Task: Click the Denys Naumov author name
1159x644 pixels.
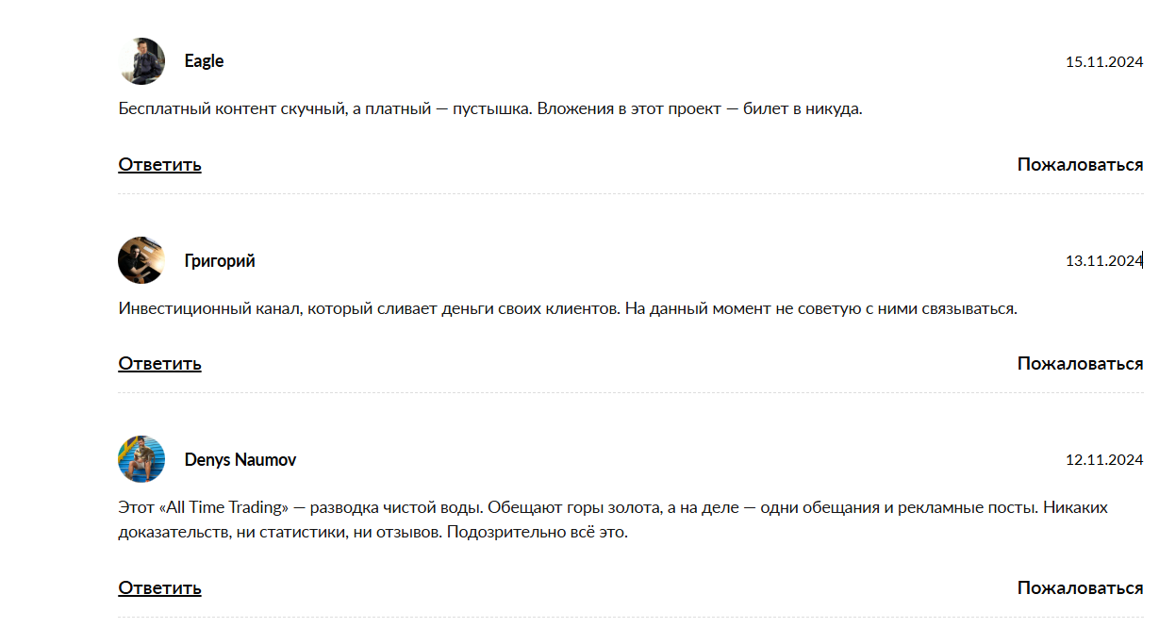Action: tap(240, 460)
